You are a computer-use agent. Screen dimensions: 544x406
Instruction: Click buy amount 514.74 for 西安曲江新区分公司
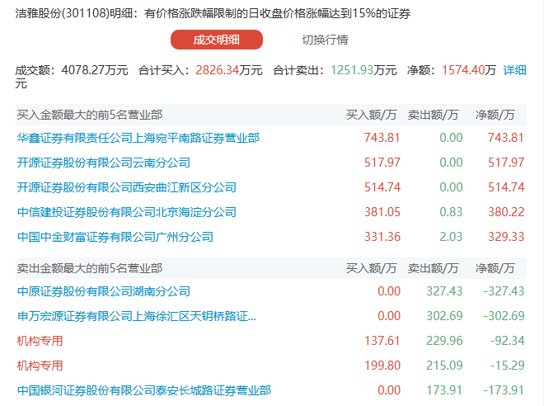382,187
